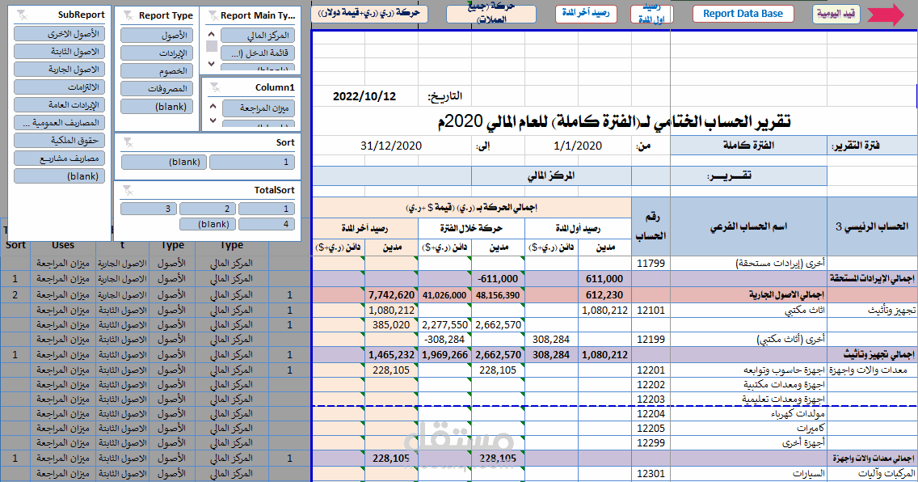Click the رصيد أول المدة button
This screenshot has height=482, width=918.
(x=651, y=14)
